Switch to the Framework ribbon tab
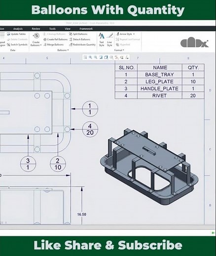This screenshot has width=216, height=256. click(x=86, y=29)
